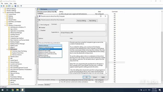The width and height of the screenshot is (163, 92).
Task: Open the Action menu
Action: (x=6, y=3)
